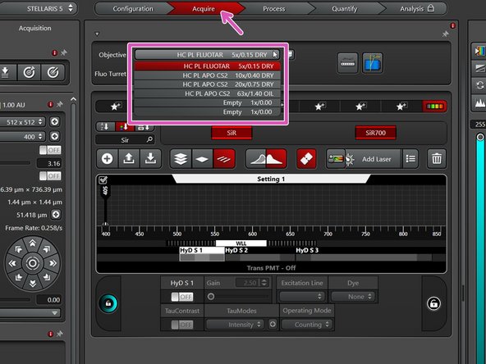
Task: Open the Excitation Line dropdown
Action: 301,297
